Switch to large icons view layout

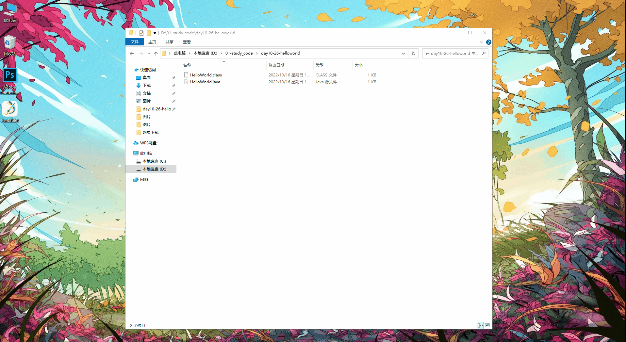(x=487, y=325)
